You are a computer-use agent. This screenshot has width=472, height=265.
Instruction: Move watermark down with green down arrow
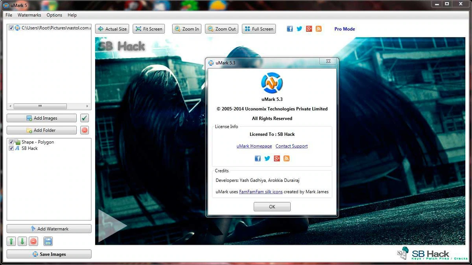[x=22, y=241]
